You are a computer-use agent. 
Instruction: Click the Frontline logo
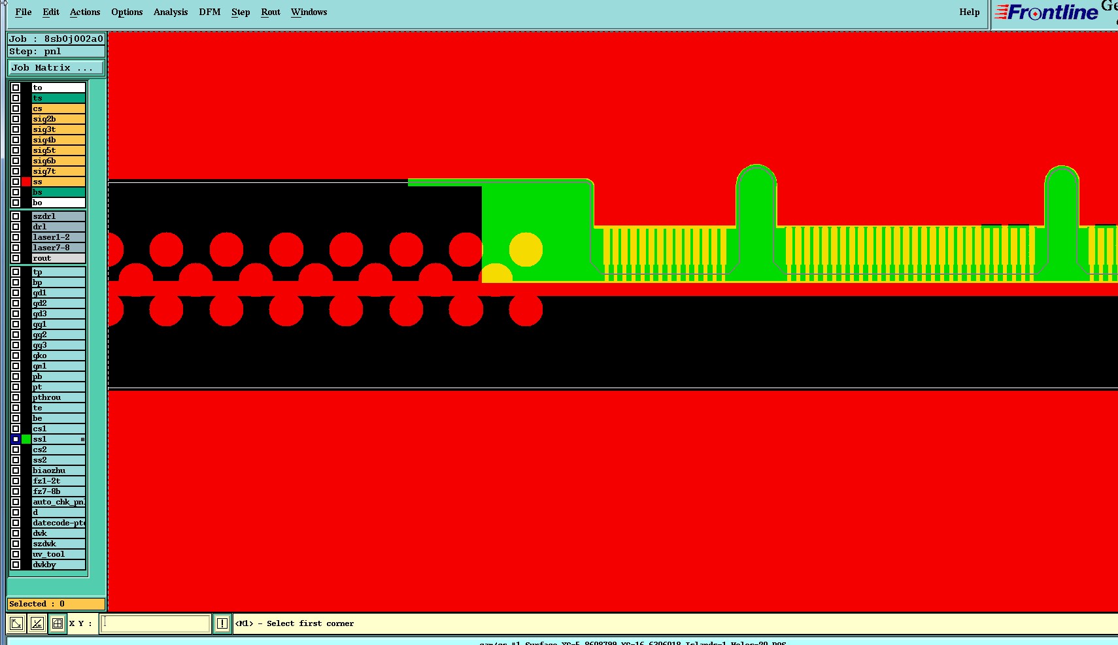[x=1047, y=12]
